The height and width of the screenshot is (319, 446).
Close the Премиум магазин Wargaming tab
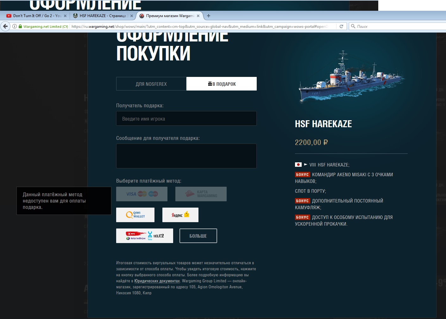click(x=198, y=16)
